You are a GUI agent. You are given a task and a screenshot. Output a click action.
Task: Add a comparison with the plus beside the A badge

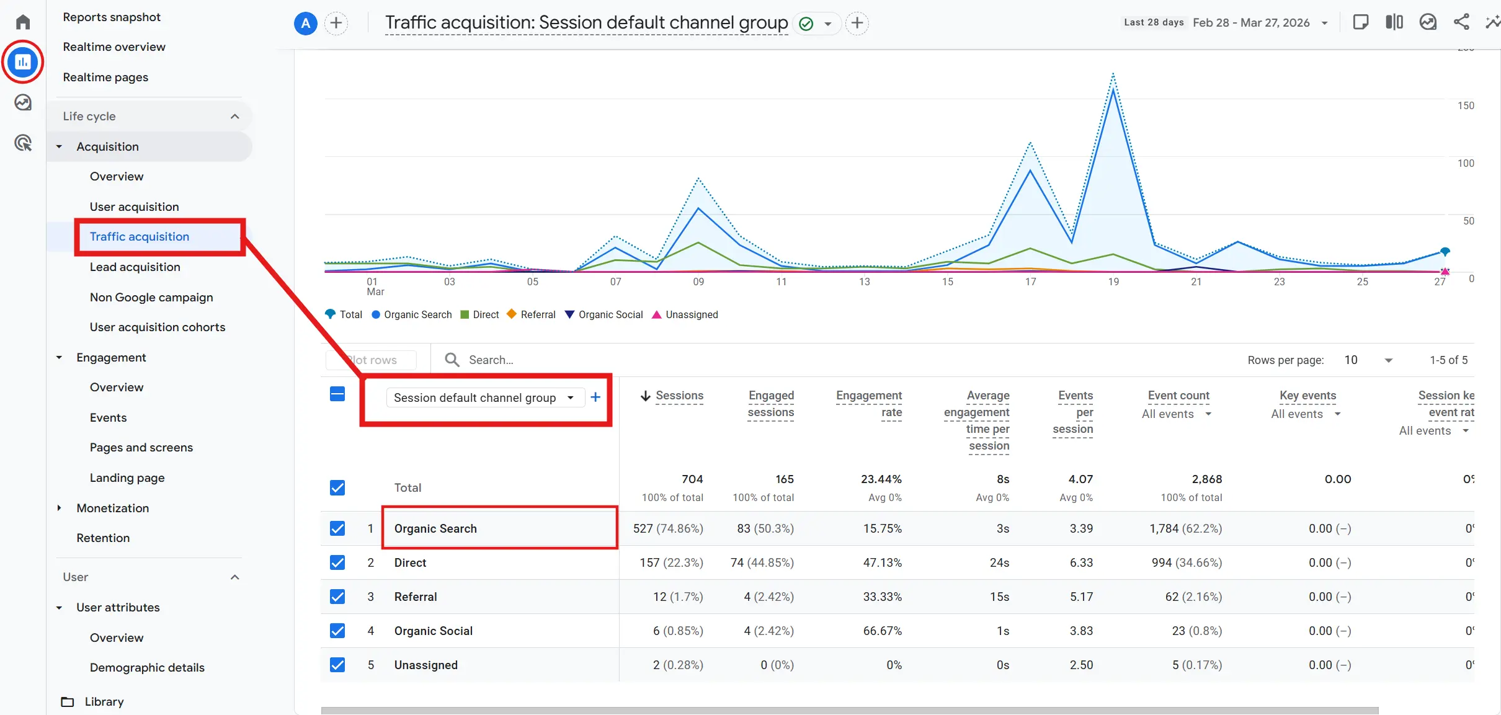pyautogui.click(x=336, y=24)
